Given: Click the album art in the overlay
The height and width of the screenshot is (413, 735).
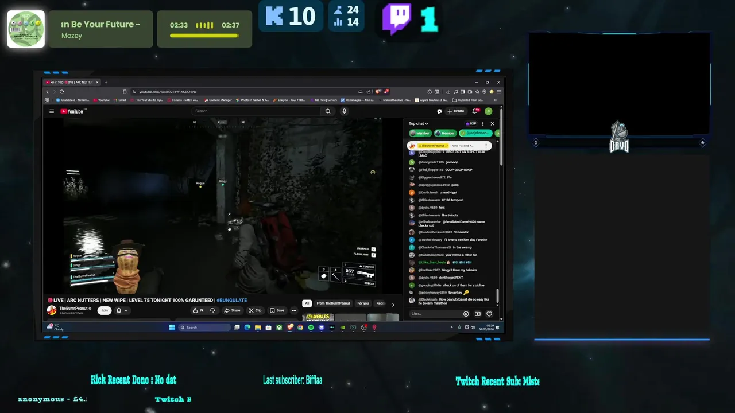Looking at the screenshot, I should pyautogui.click(x=26, y=29).
